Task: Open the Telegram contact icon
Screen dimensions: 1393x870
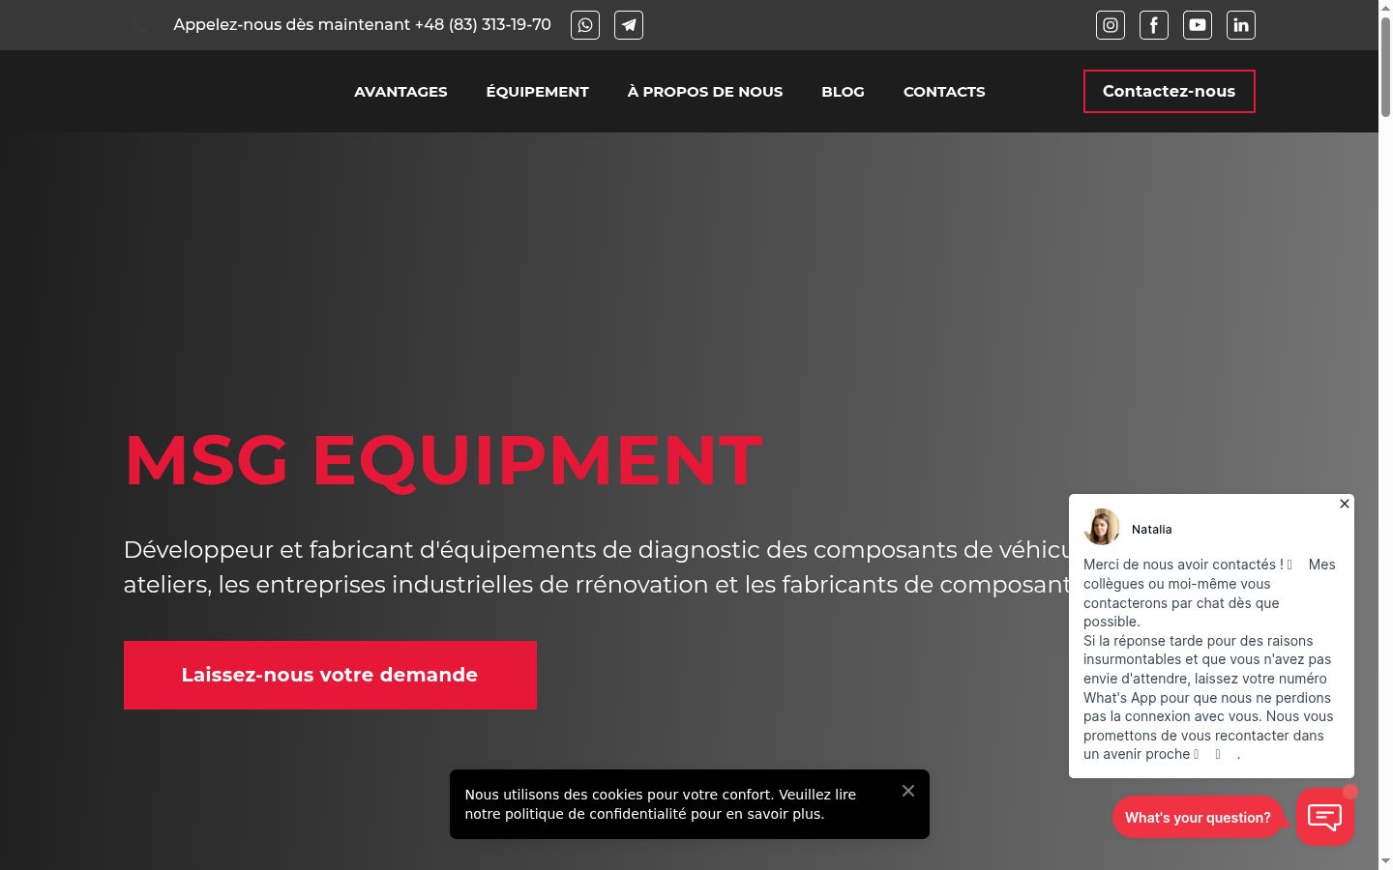Action: pos(629,25)
